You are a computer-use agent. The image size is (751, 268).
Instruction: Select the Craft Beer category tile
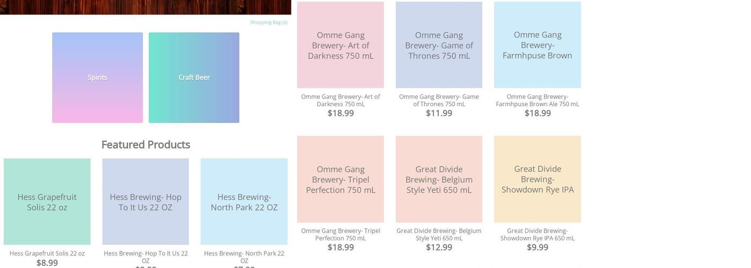[194, 78]
